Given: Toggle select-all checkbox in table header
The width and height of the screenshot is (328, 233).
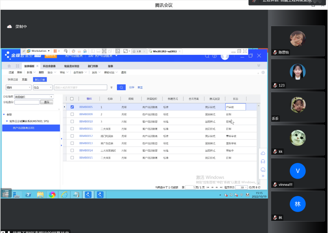Looking at the screenshot, I should coord(72,99).
